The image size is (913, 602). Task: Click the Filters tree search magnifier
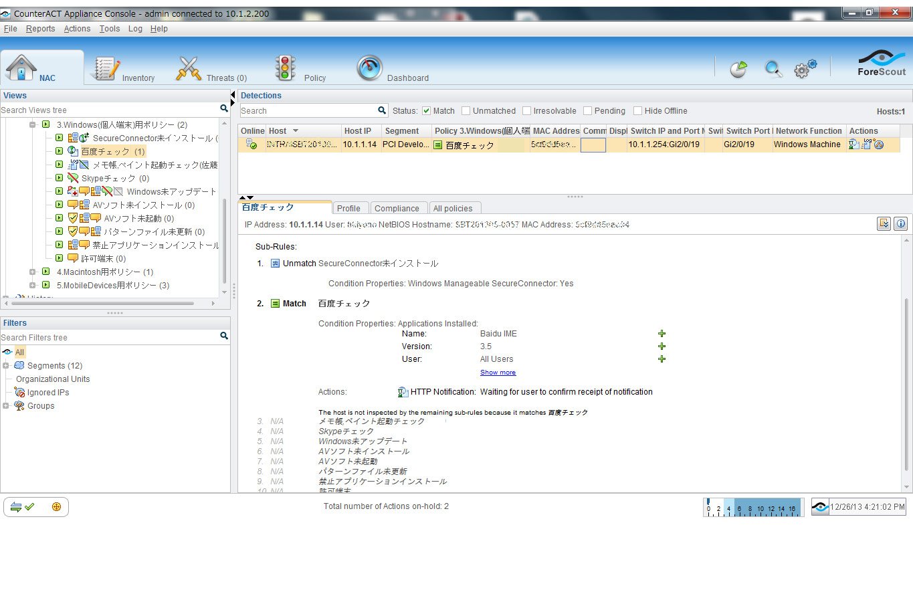coord(224,336)
